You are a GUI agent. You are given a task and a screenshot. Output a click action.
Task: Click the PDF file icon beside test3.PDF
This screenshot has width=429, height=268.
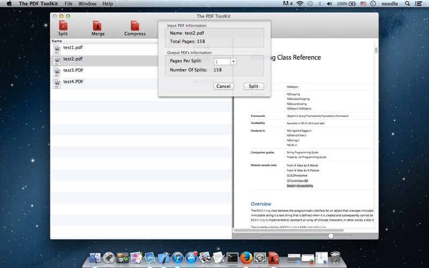point(57,72)
